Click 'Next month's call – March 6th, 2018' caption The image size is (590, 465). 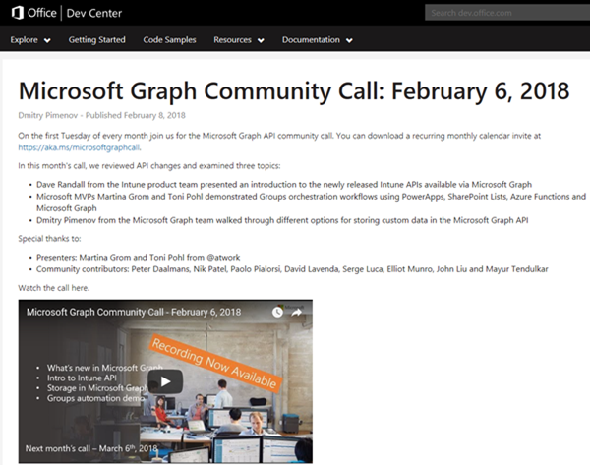(x=91, y=448)
